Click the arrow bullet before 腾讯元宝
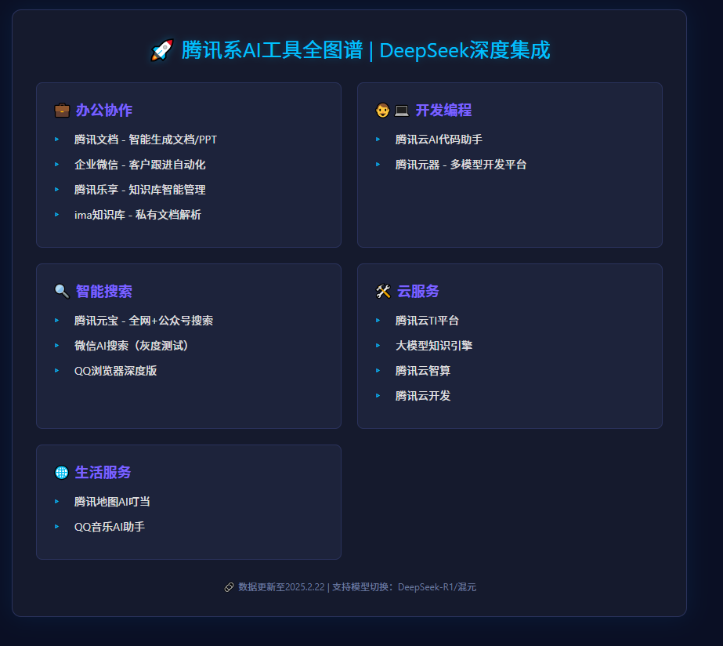 56,320
